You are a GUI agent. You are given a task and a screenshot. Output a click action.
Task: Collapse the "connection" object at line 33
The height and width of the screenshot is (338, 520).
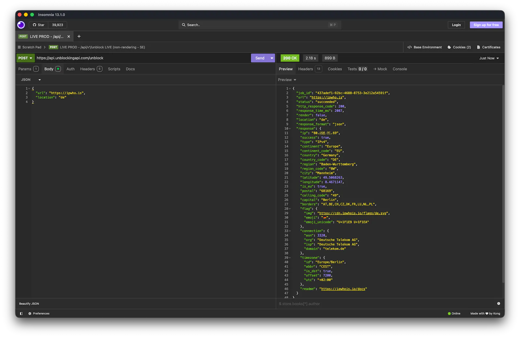tap(290, 231)
